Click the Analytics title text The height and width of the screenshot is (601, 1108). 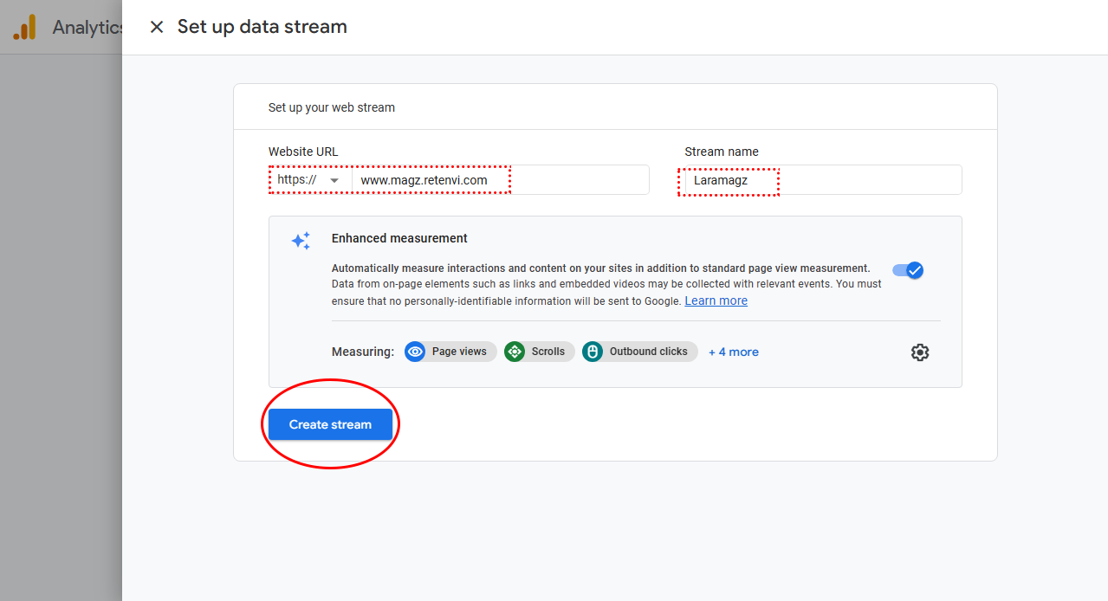(x=87, y=27)
